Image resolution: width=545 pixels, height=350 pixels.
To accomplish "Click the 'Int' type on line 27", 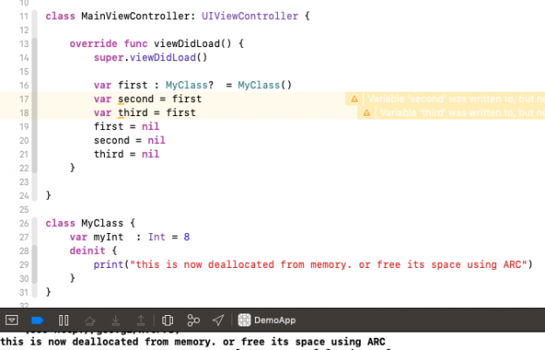I will (x=156, y=237).
